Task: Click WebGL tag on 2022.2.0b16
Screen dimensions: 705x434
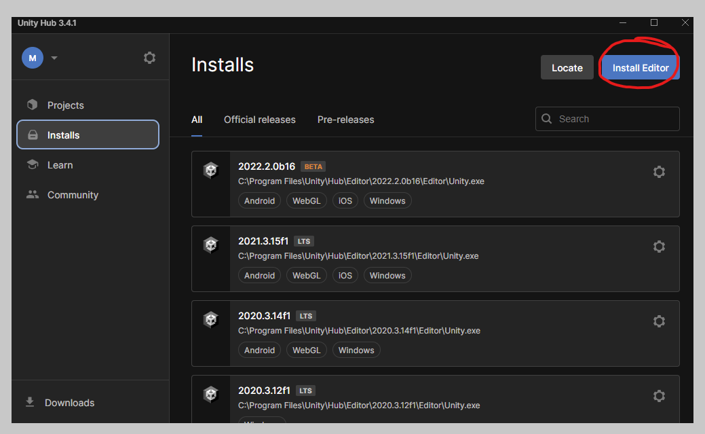Action: click(x=307, y=201)
